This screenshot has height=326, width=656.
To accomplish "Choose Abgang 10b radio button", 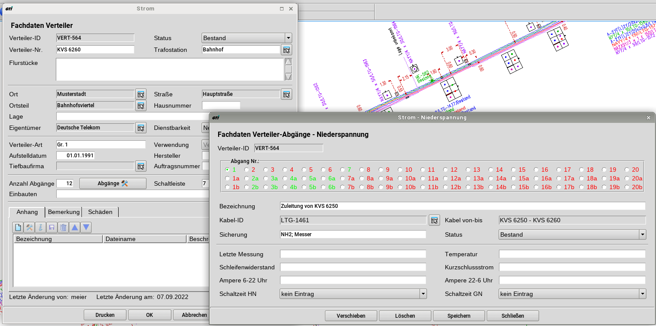I will pyautogui.click(x=400, y=187).
